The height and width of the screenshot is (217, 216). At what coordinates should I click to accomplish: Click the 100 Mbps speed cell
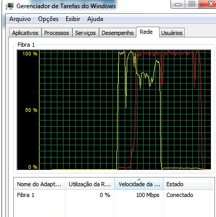(x=148, y=195)
